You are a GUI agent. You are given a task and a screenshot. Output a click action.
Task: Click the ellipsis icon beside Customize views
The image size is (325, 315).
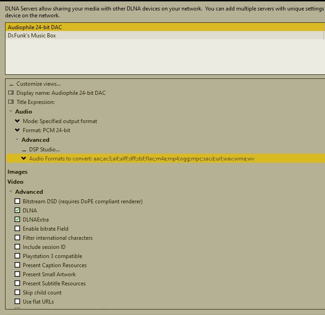(11, 84)
